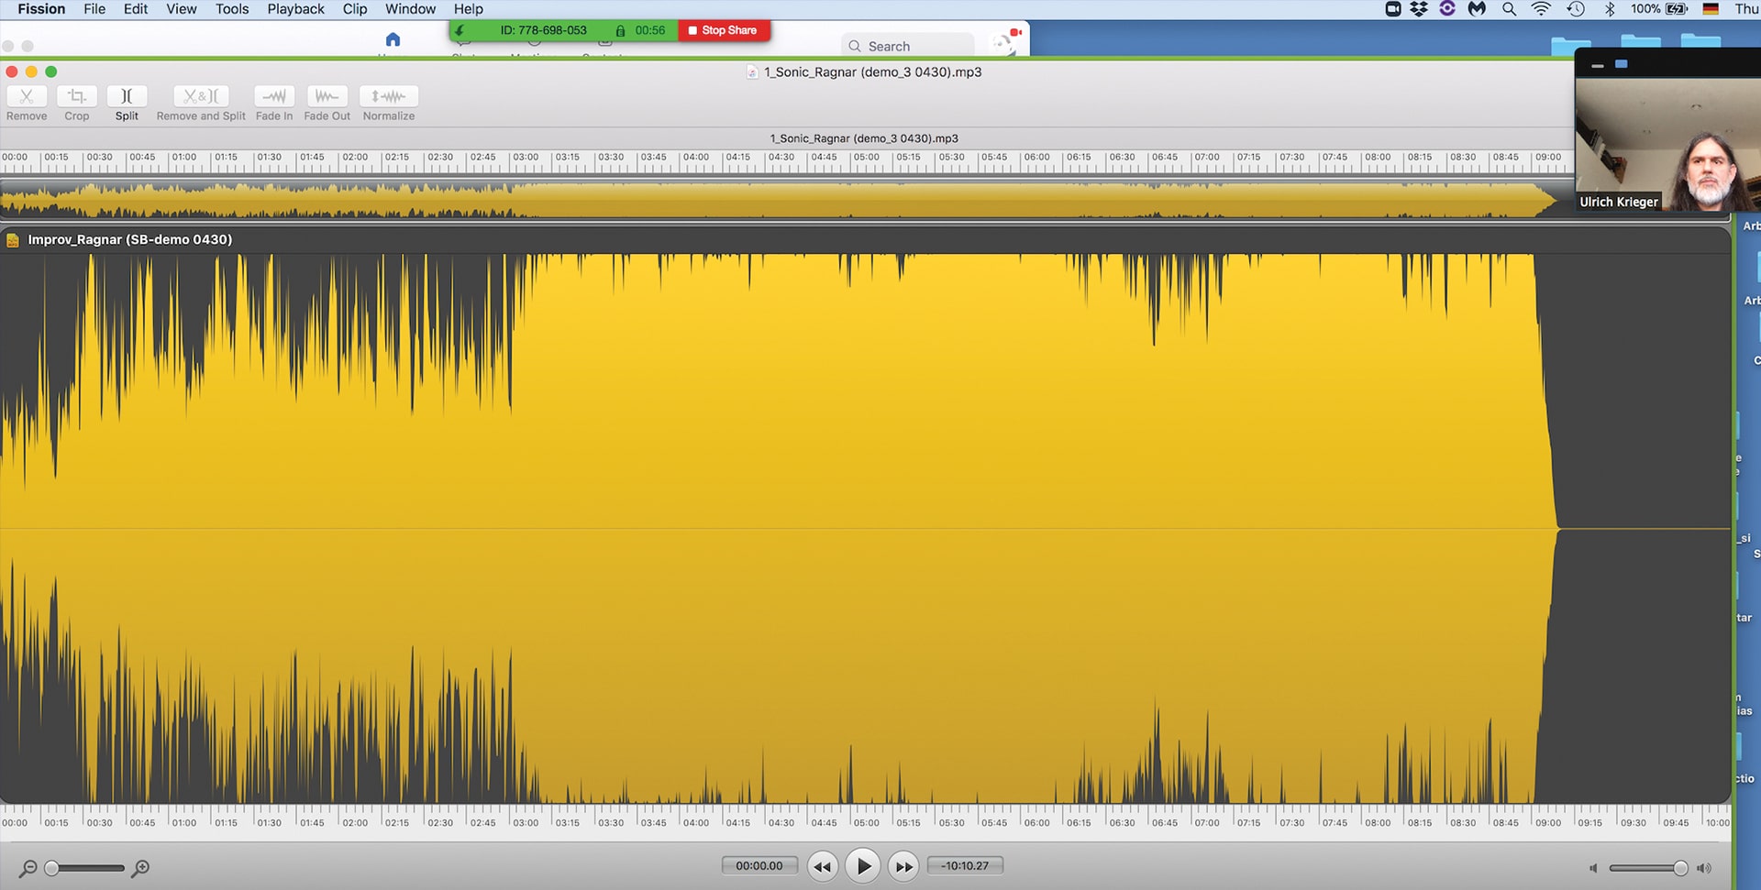Select the Crop tool icon
Viewport: 1761px width, 890px height.
click(x=77, y=96)
